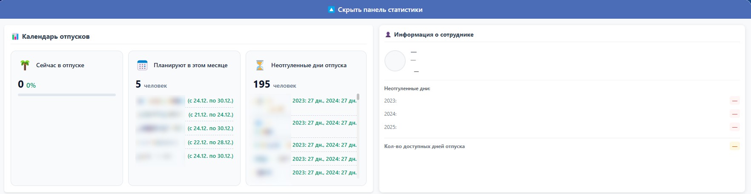This screenshot has height=194, width=751.
Task: Open the entry dated с 21.12. по 24.12.
Action: point(211,114)
